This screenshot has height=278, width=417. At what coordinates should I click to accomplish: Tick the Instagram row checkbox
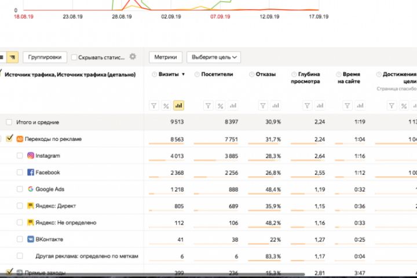pos(20,156)
